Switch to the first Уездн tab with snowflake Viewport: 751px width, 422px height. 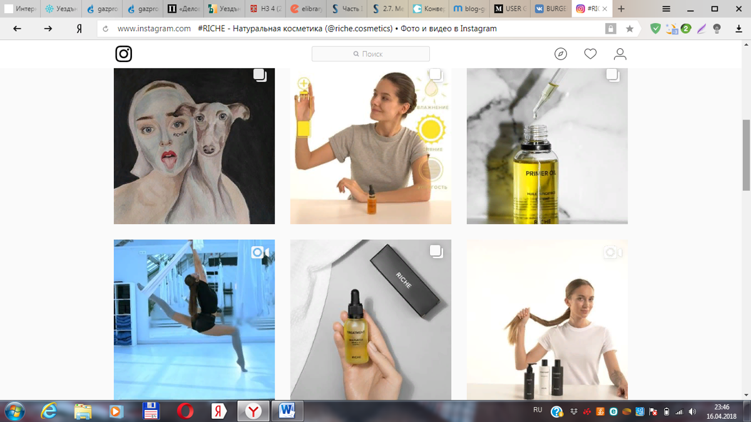pyautogui.click(x=61, y=9)
